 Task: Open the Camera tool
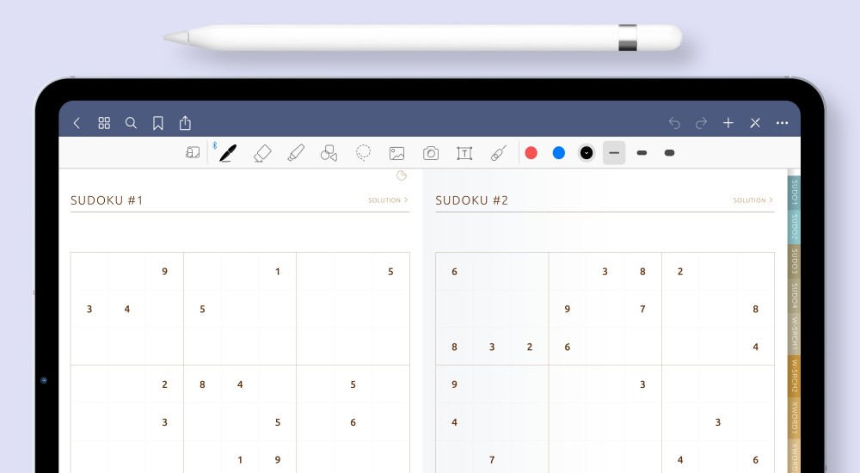pos(431,153)
